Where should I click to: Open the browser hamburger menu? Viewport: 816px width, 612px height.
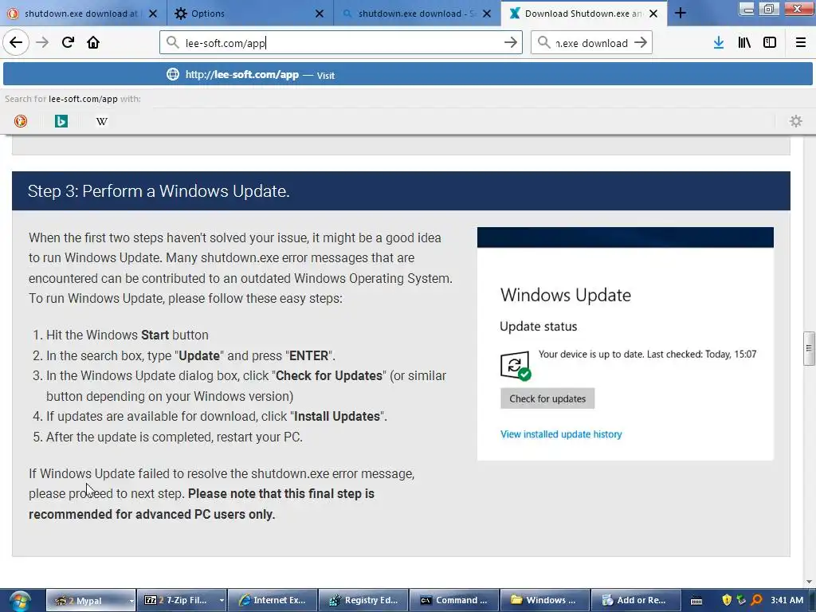pos(801,43)
